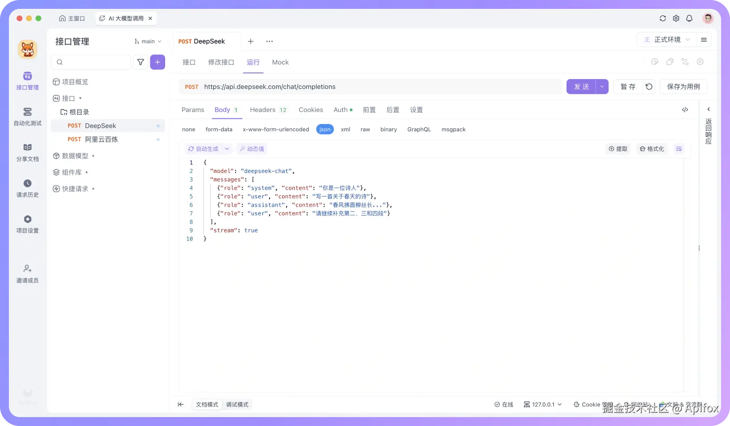Click the user avatar in title bar
730x426 pixels.
coord(708,18)
